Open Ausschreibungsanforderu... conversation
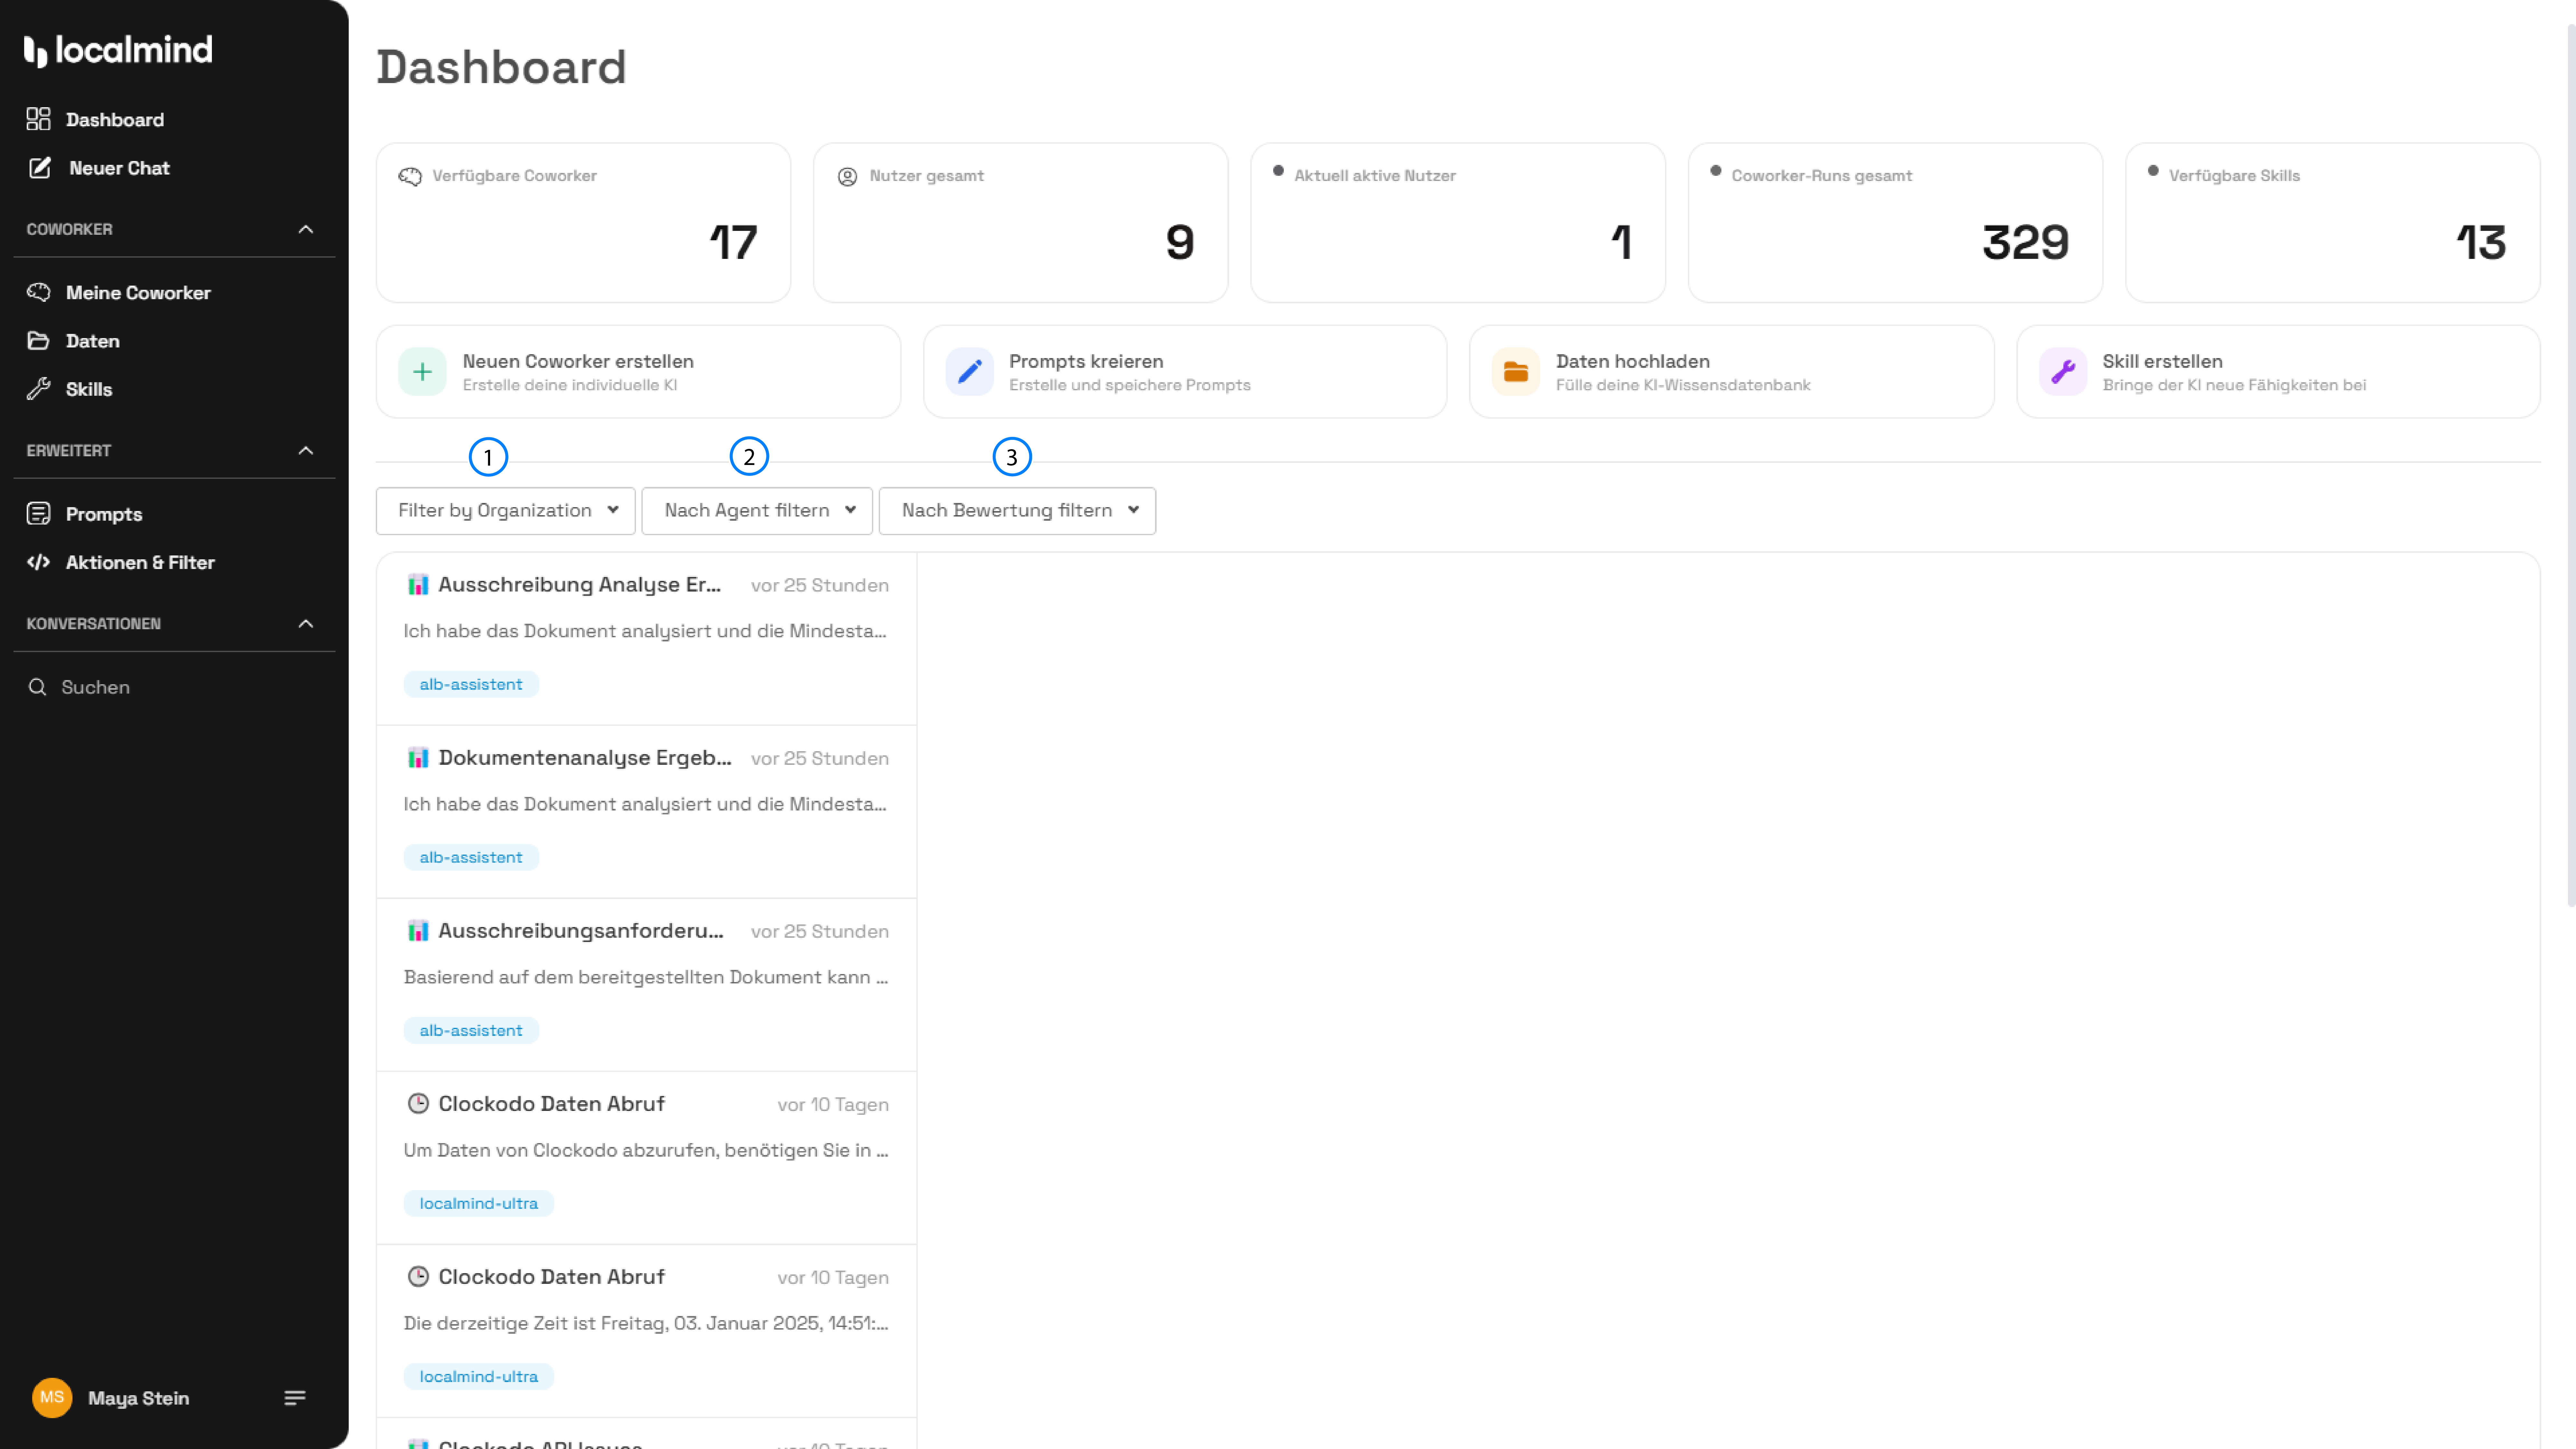Image resolution: width=2576 pixels, height=1449 pixels. coord(646,985)
